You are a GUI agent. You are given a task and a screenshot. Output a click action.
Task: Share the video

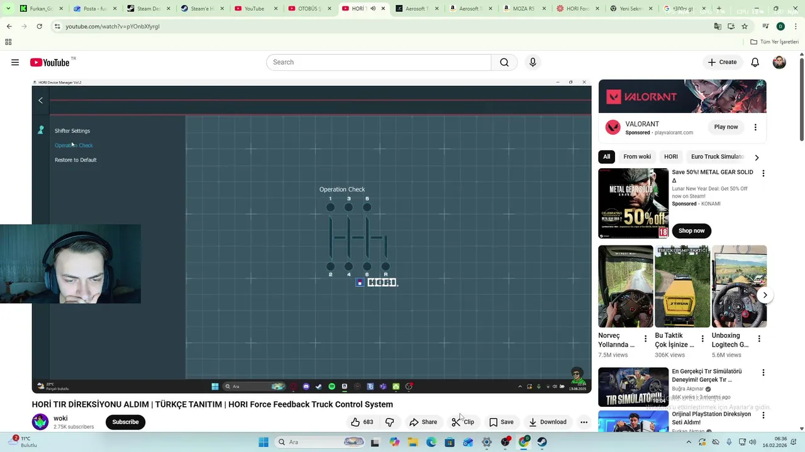(423, 422)
